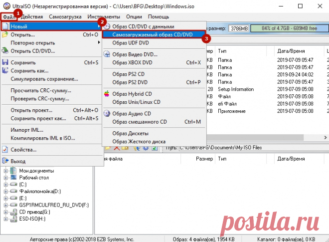
Task: Click the video disc icon for Образ Видео DVD...
Action: (107, 54)
